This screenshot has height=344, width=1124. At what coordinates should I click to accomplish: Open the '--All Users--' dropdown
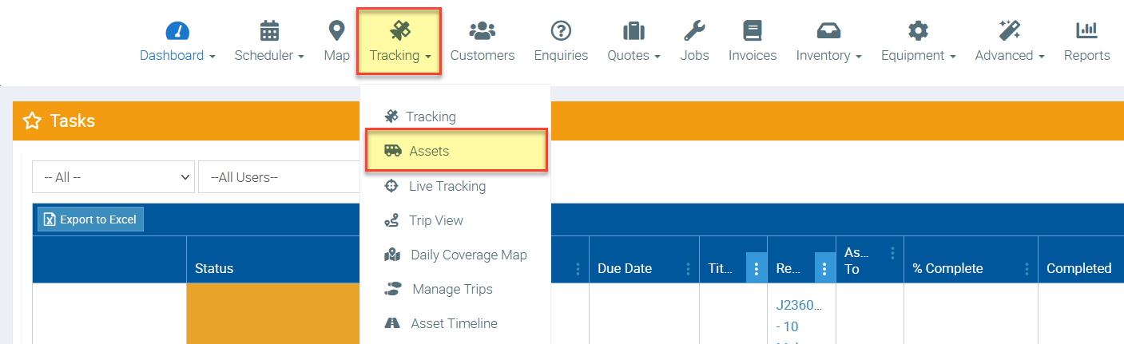point(280,177)
